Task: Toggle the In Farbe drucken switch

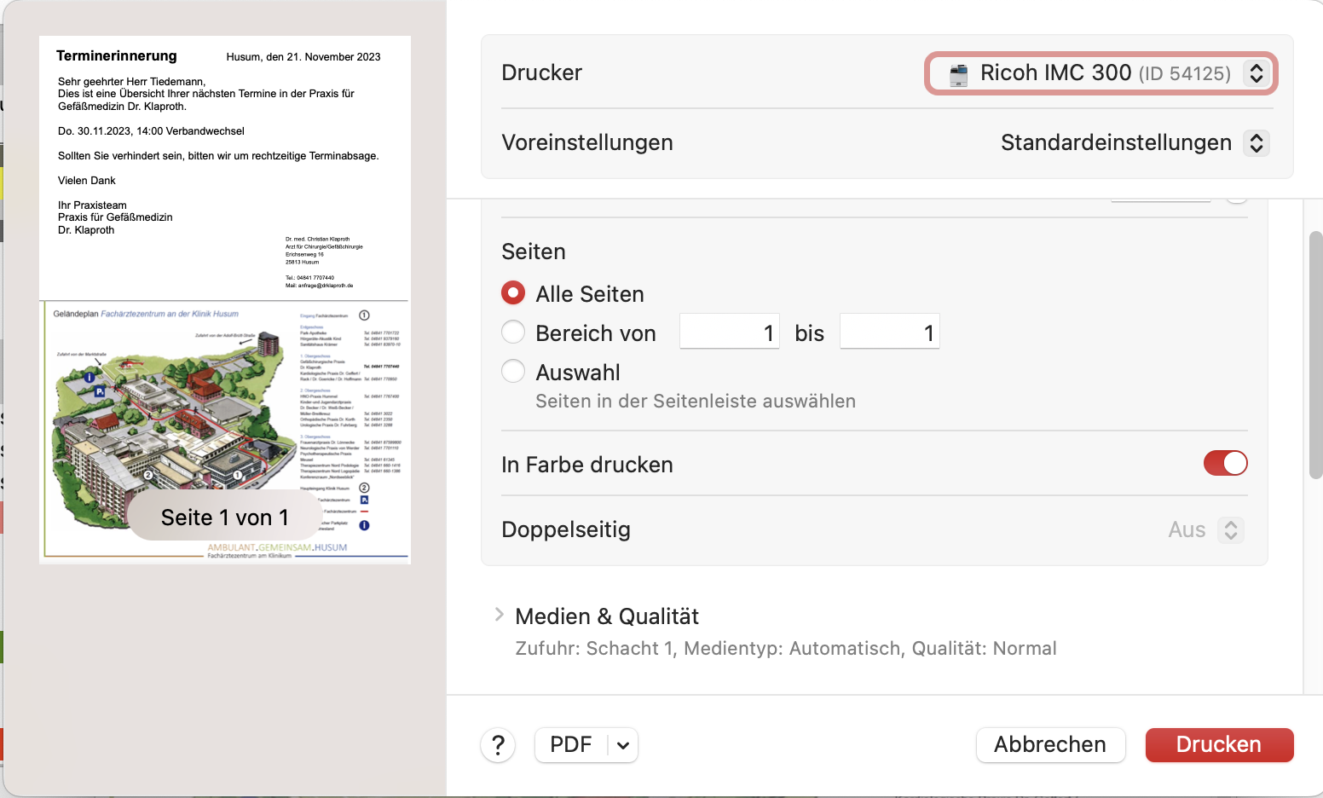Action: click(x=1226, y=463)
